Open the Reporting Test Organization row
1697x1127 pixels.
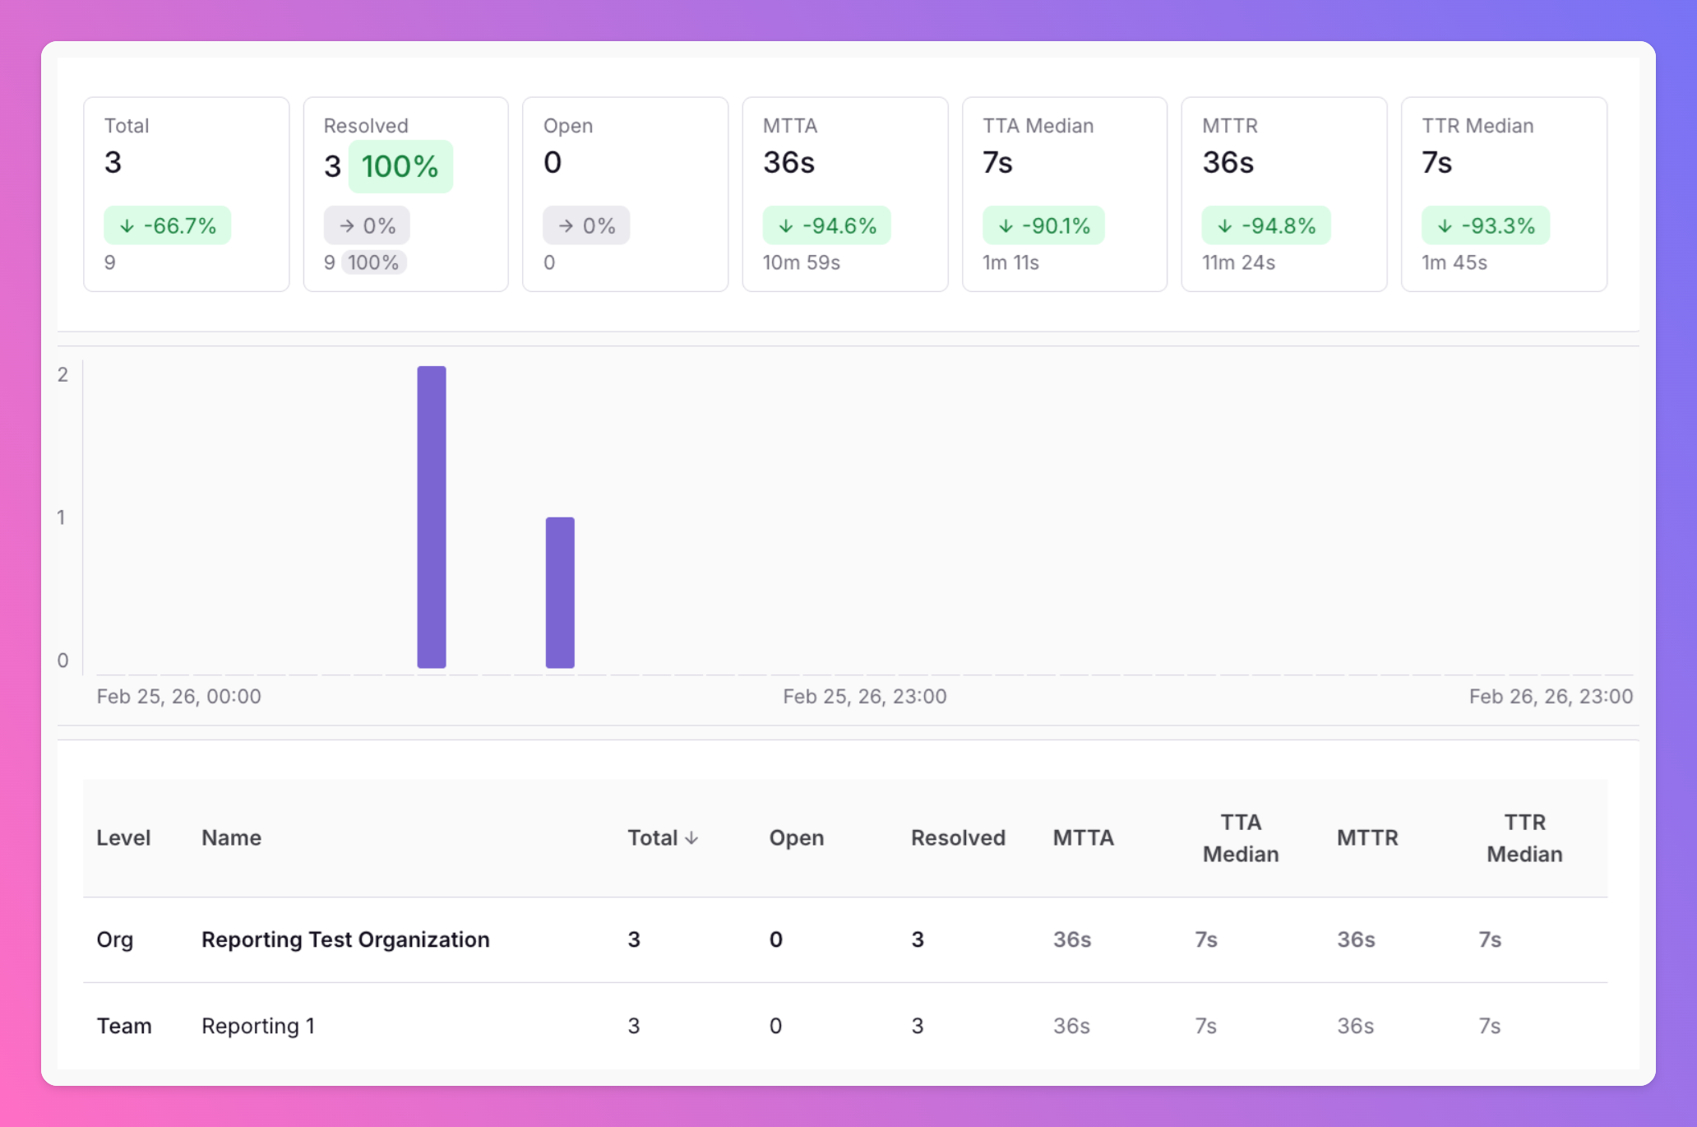pyautogui.click(x=345, y=939)
